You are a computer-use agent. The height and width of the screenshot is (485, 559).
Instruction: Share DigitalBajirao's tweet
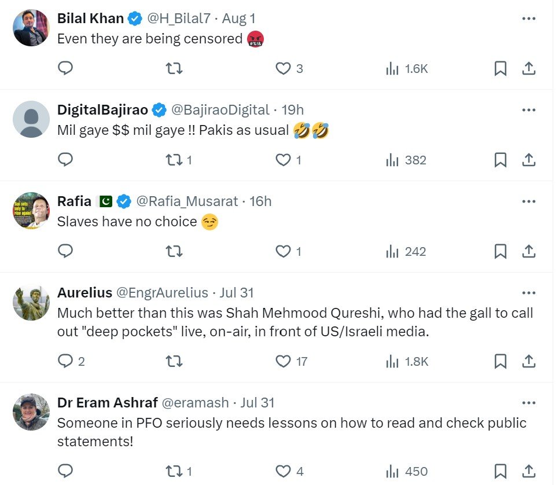(528, 160)
